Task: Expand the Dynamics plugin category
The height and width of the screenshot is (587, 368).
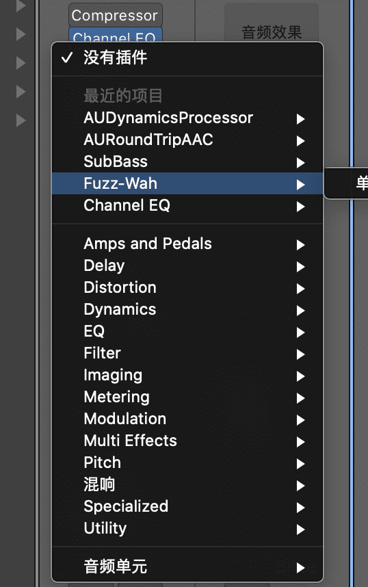Action: pos(187,310)
